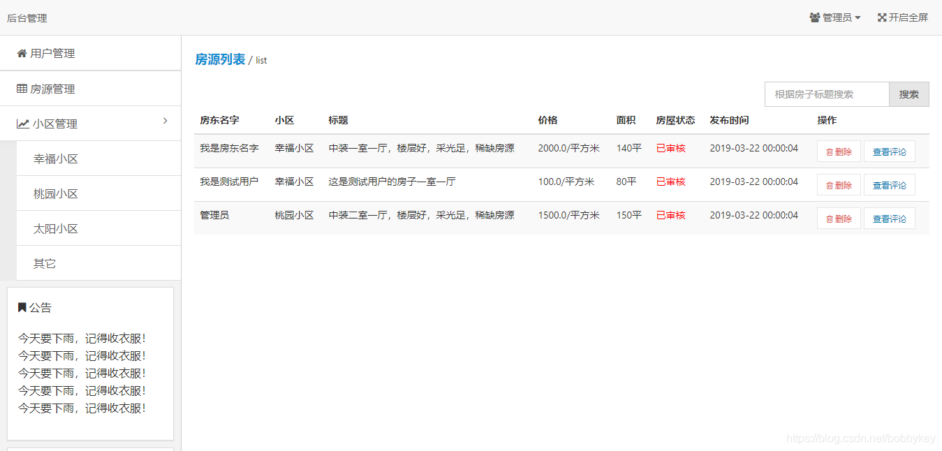Click the trash icon in the 我是测试用户 row
Viewport: 942px width, 451px height.
[x=830, y=185]
